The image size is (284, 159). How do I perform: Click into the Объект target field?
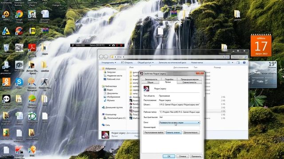click(179, 105)
